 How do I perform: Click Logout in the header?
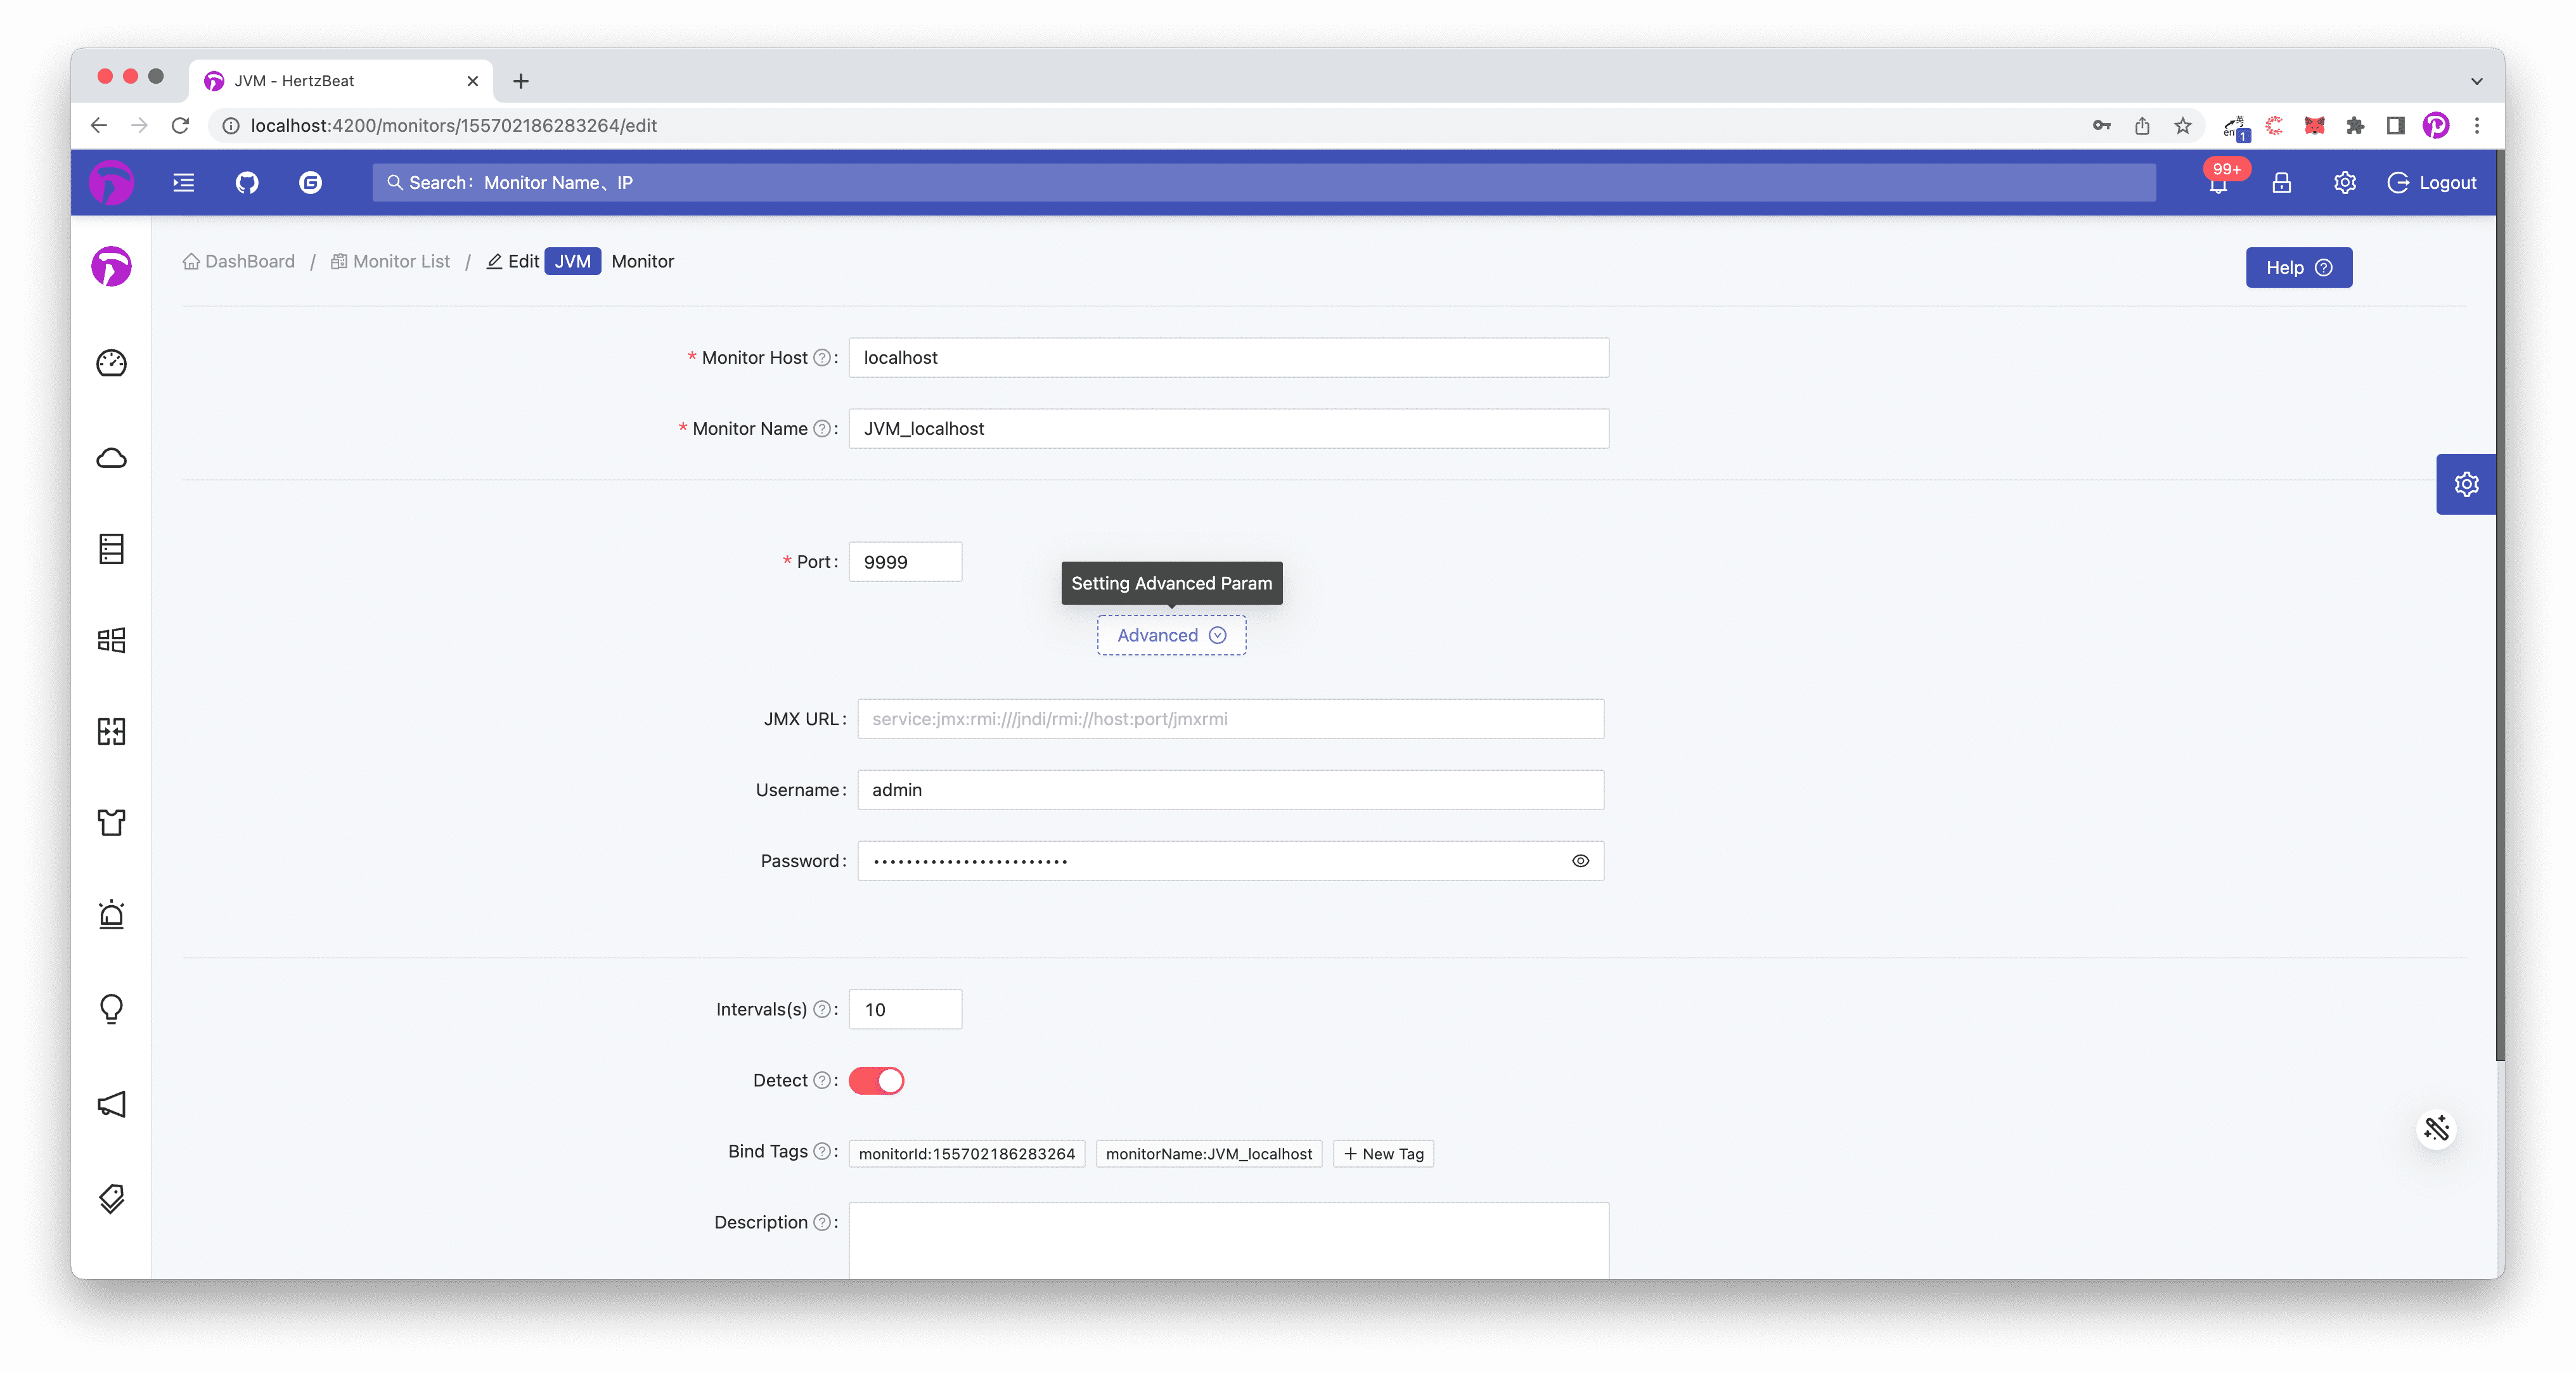[x=2431, y=182]
